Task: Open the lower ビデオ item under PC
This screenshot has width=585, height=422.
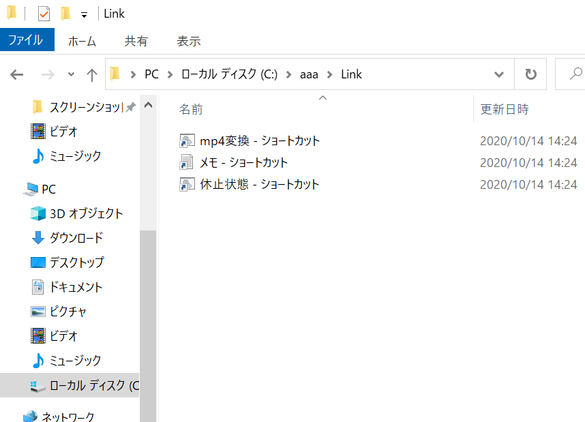Action: pyautogui.click(x=63, y=336)
